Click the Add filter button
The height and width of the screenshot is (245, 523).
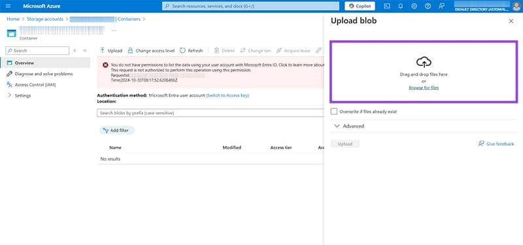click(x=117, y=130)
